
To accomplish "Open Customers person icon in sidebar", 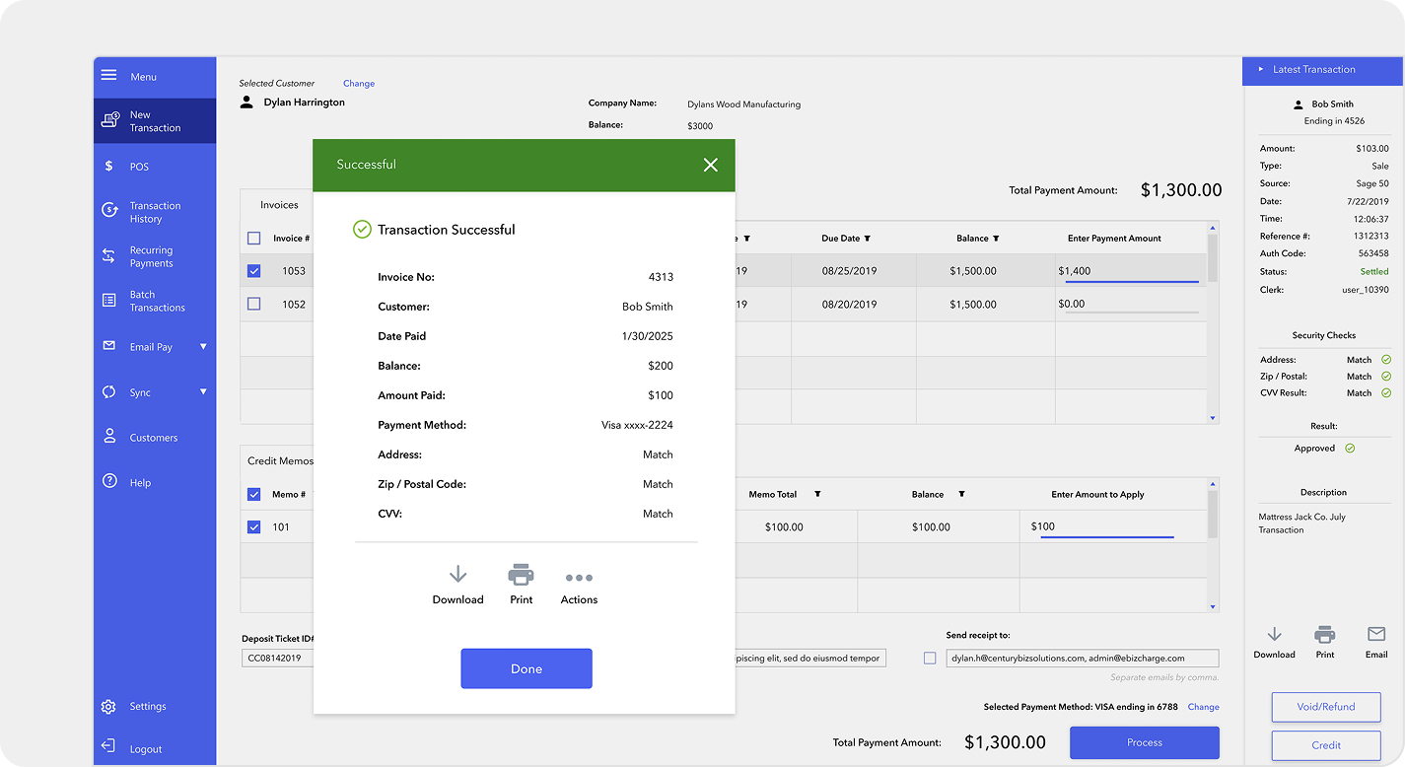I will pos(109,437).
